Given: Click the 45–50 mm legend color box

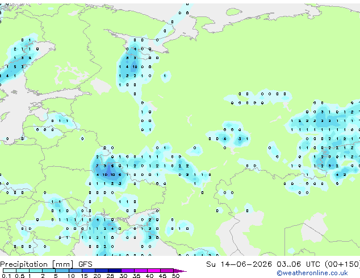Looking at the screenshot, I should coord(167,271).
